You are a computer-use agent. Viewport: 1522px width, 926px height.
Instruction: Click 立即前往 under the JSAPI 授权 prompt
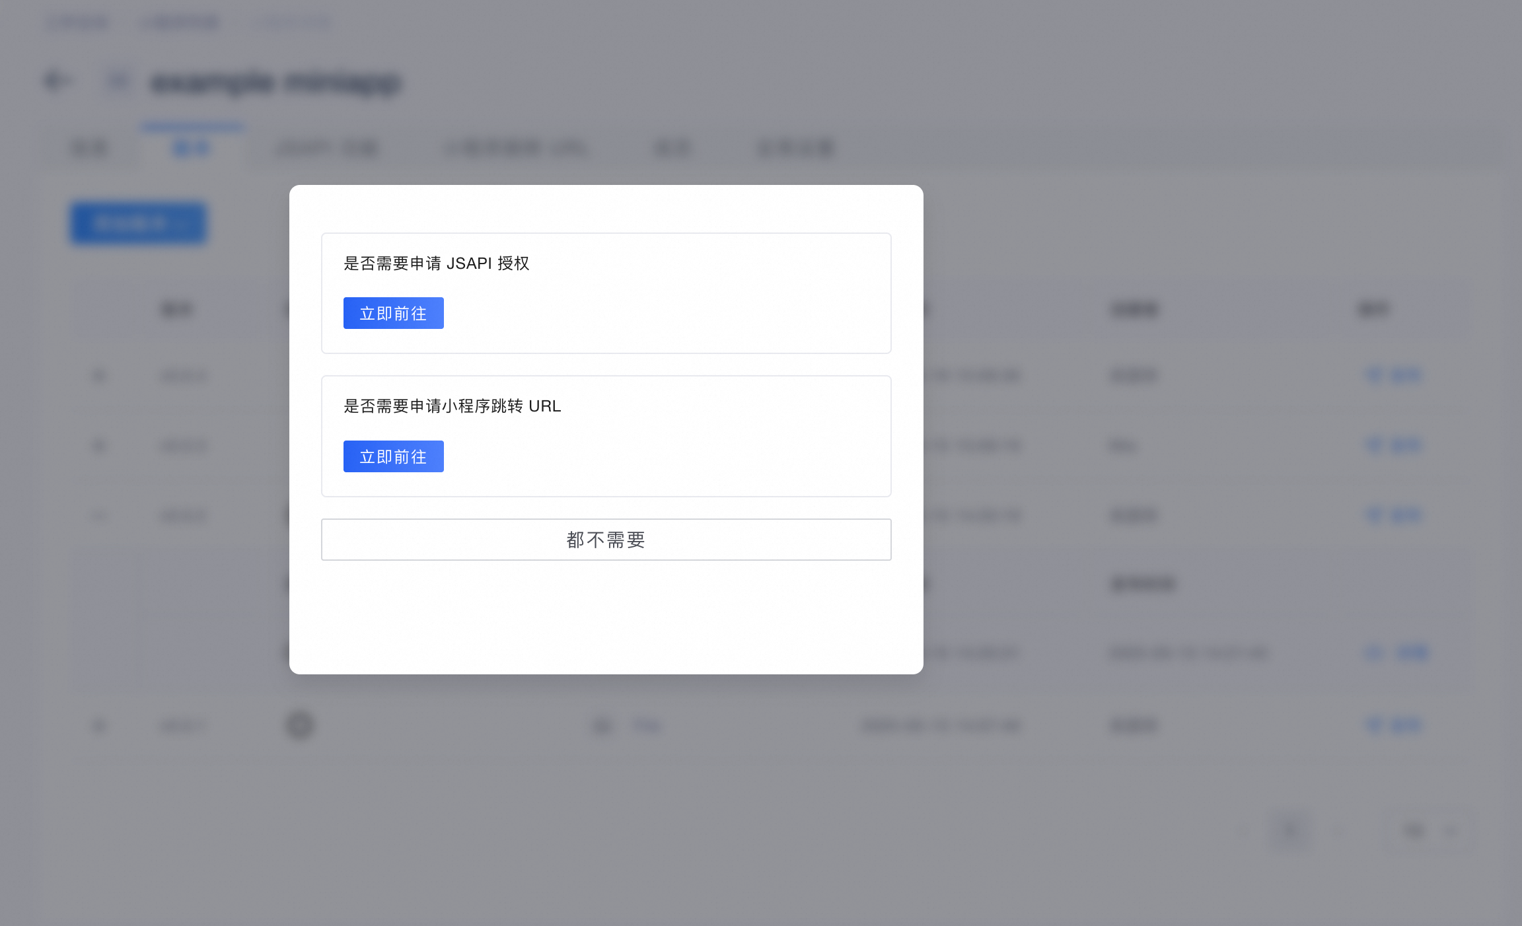click(393, 313)
